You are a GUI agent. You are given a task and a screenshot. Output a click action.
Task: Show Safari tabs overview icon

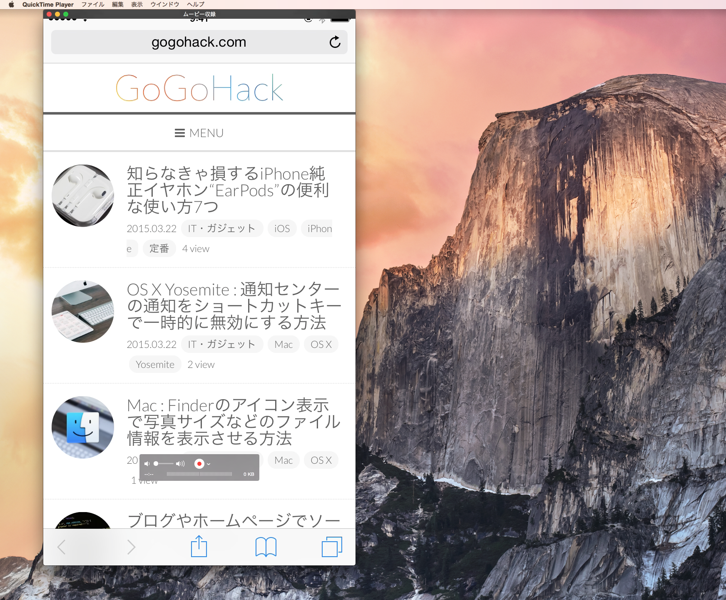point(332,547)
